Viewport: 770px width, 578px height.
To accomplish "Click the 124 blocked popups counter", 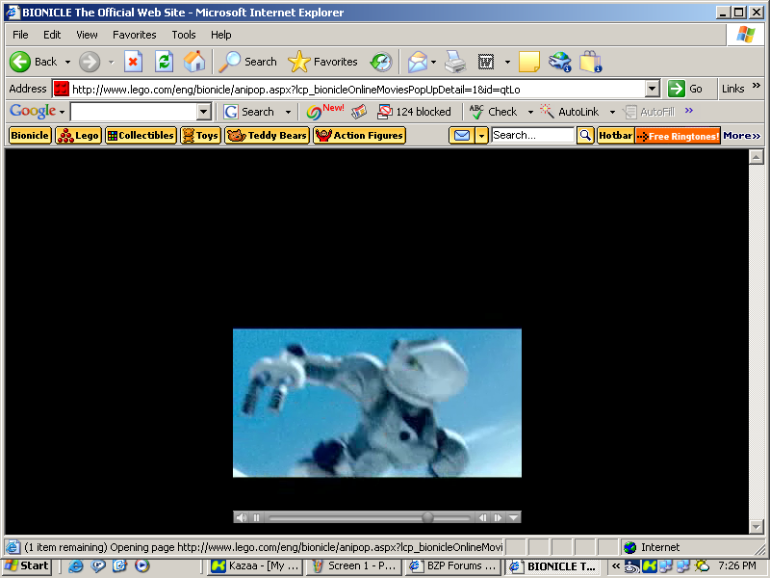I will point(415,111).
